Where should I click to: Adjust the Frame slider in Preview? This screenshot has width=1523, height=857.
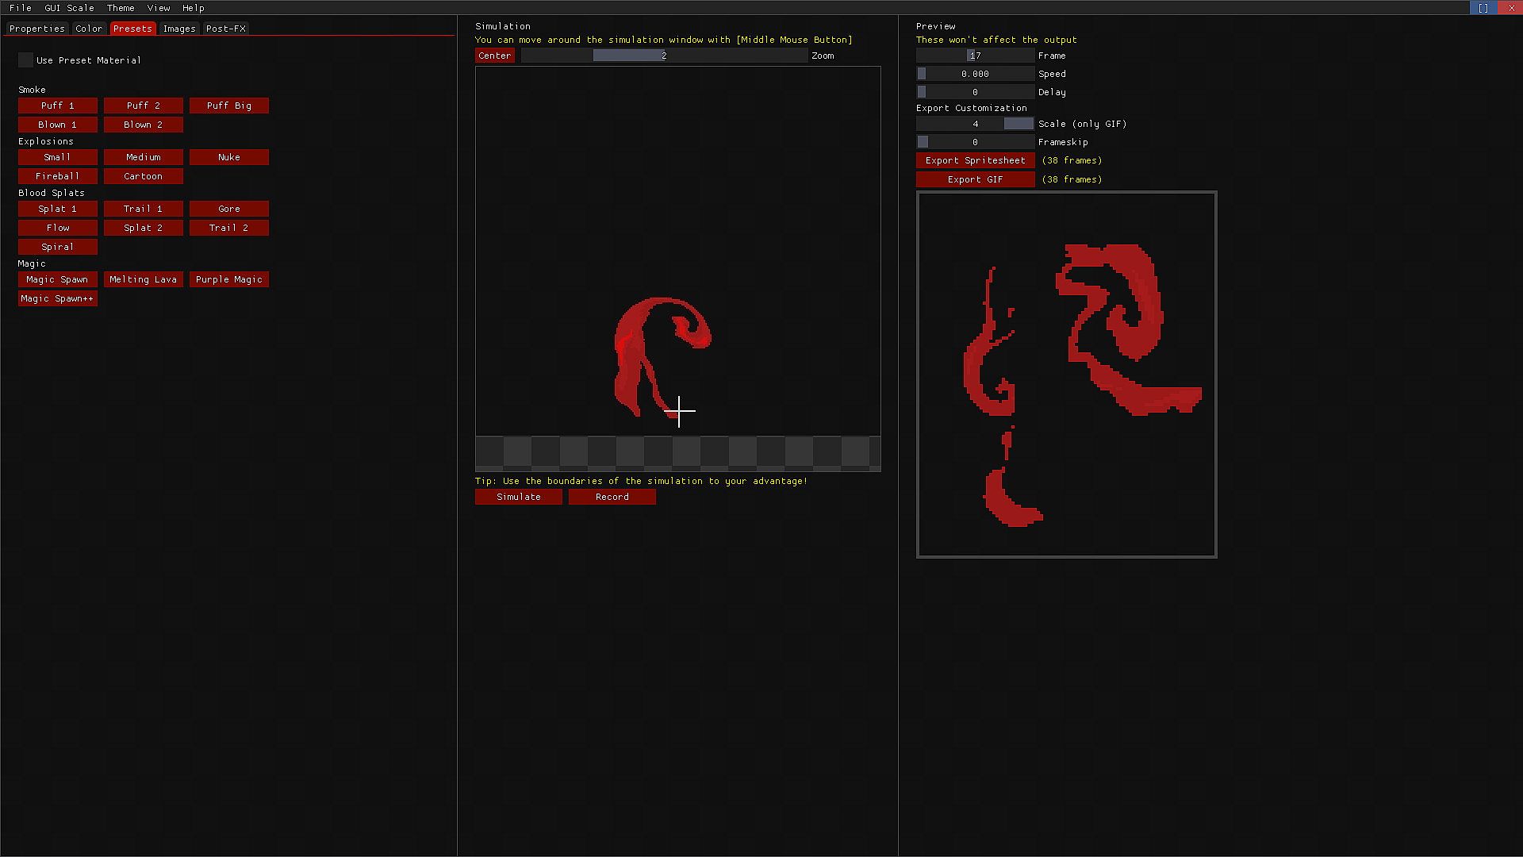[x=975, y=56]
